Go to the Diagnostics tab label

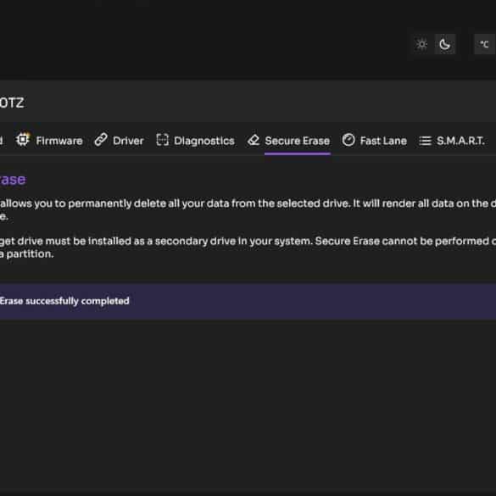204,141
